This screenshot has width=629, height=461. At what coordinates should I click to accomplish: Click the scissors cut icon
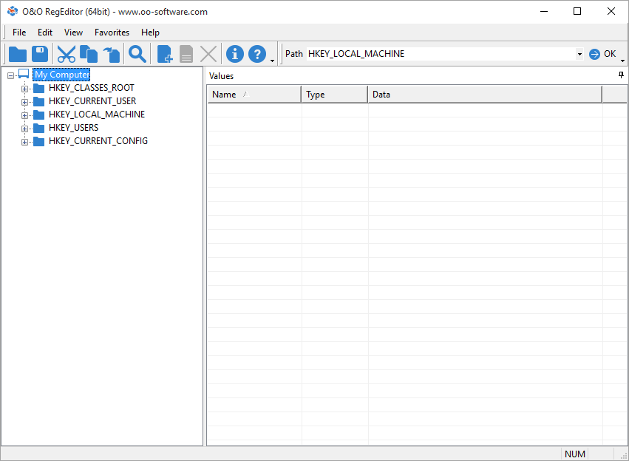[x=67, y=54]
